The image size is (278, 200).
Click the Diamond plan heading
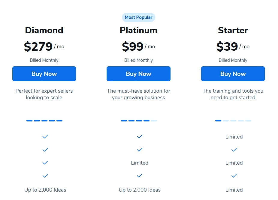[44, 30]
